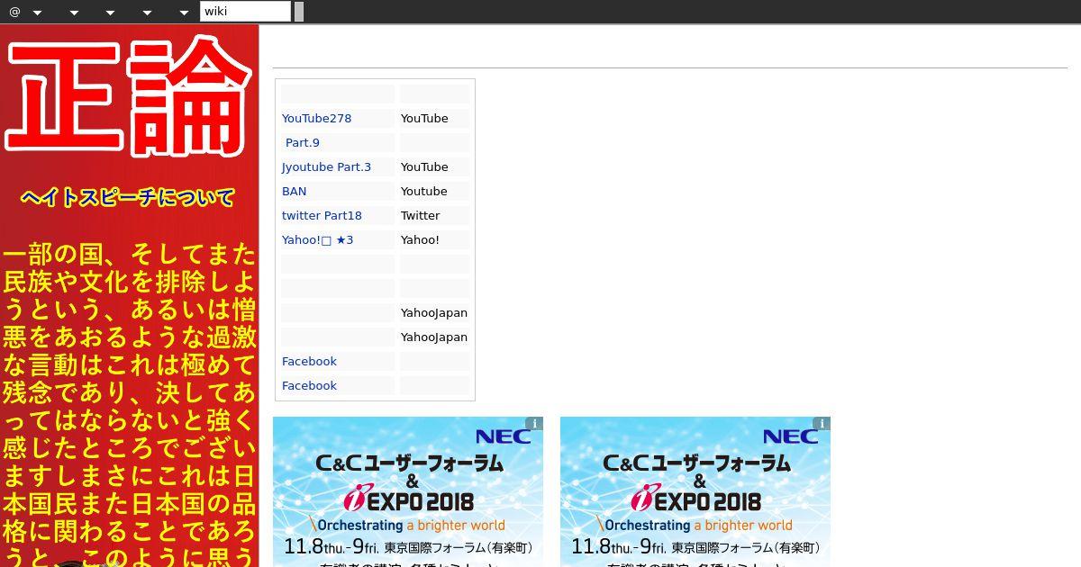This screenshot has height=567, width=1081.
Task: Click the Twitter cell beside twitter Part18
Action: pos(434,216)
